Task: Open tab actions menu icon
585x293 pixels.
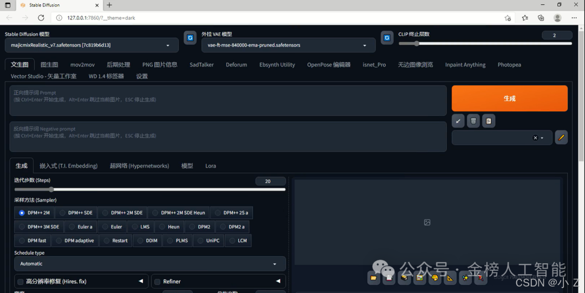Action: point(8,5)
